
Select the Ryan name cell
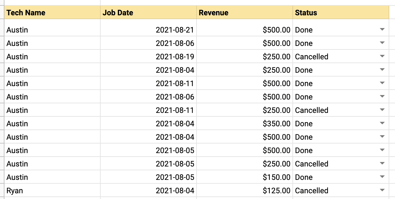click(52, 190)
